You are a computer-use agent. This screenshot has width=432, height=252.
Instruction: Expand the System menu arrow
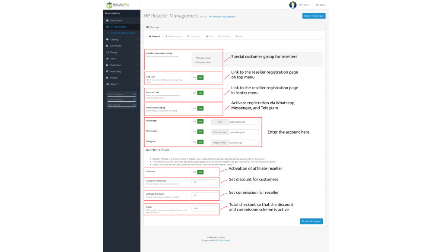click(137, 78)
